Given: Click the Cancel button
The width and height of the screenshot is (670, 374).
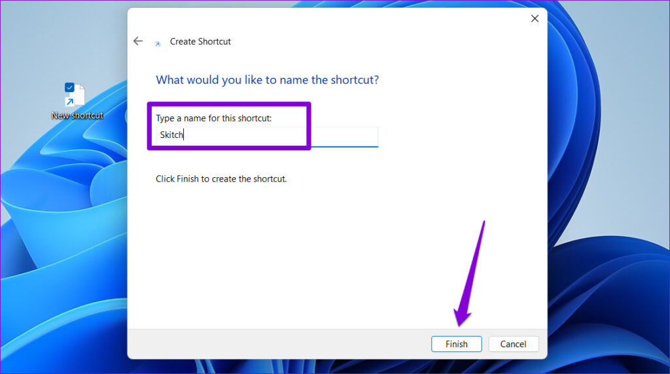Looking at the screenshot, I should pyautogui.click(x=513, y=344).
